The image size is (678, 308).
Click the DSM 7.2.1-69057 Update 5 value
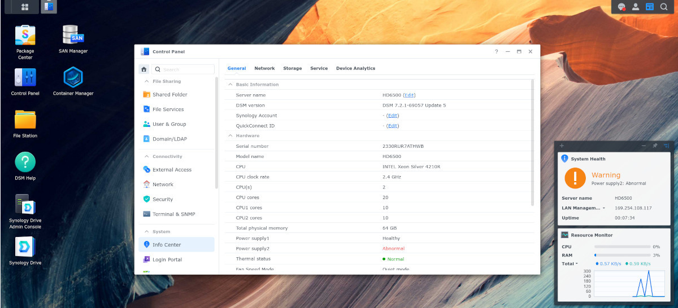414,105
